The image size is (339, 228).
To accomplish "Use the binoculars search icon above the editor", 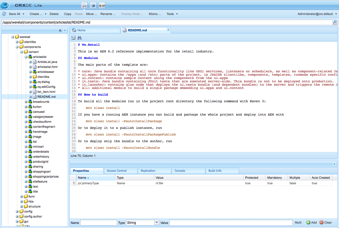I will (x=79, y=38).
